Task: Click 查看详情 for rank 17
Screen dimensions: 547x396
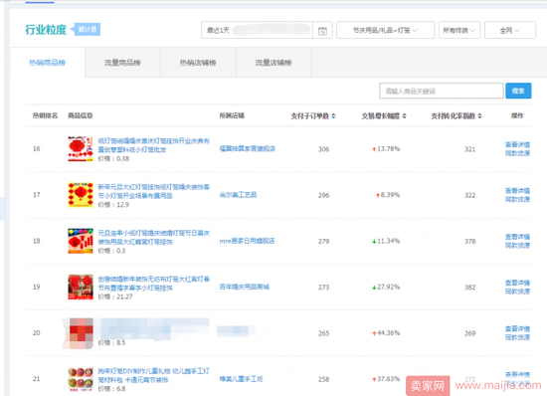Action: [517, 190]
